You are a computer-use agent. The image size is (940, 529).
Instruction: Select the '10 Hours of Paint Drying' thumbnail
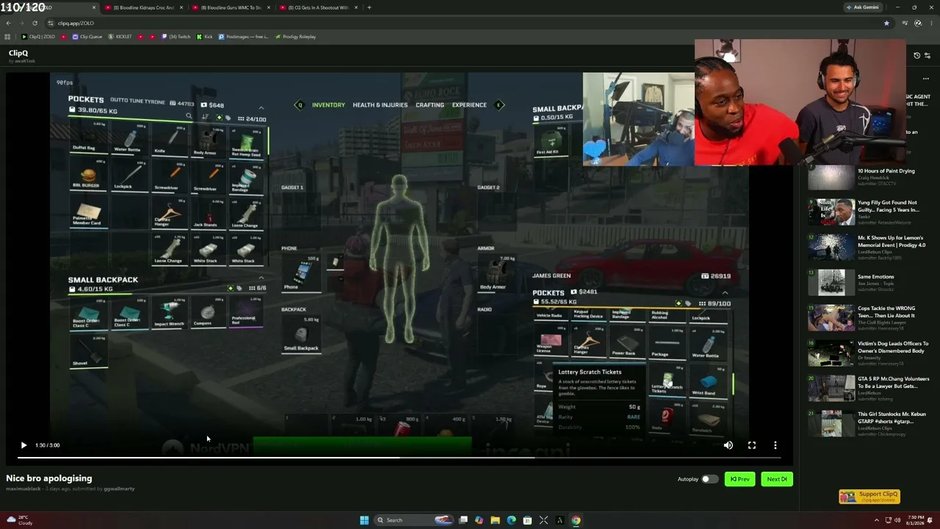click(831, 177)
